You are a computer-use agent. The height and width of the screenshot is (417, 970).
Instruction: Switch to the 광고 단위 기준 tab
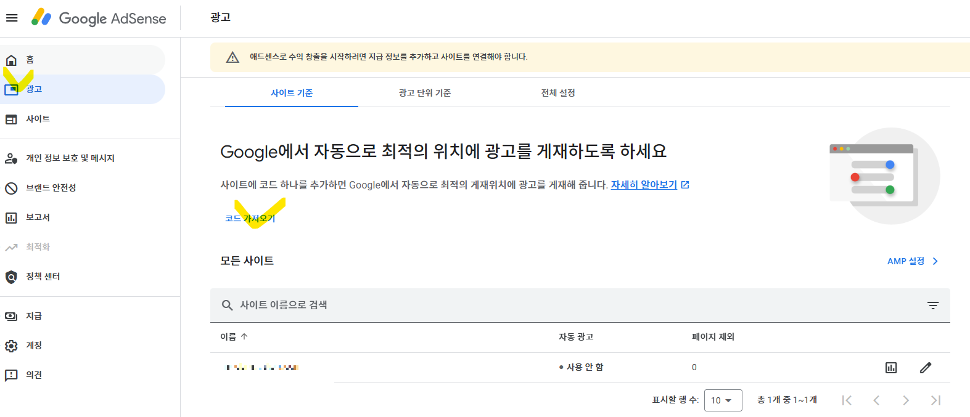tap(425, 93)
